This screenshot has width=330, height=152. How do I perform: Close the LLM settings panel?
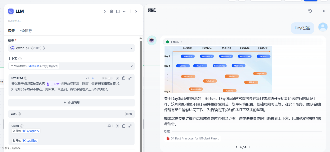tap(136, 11)
